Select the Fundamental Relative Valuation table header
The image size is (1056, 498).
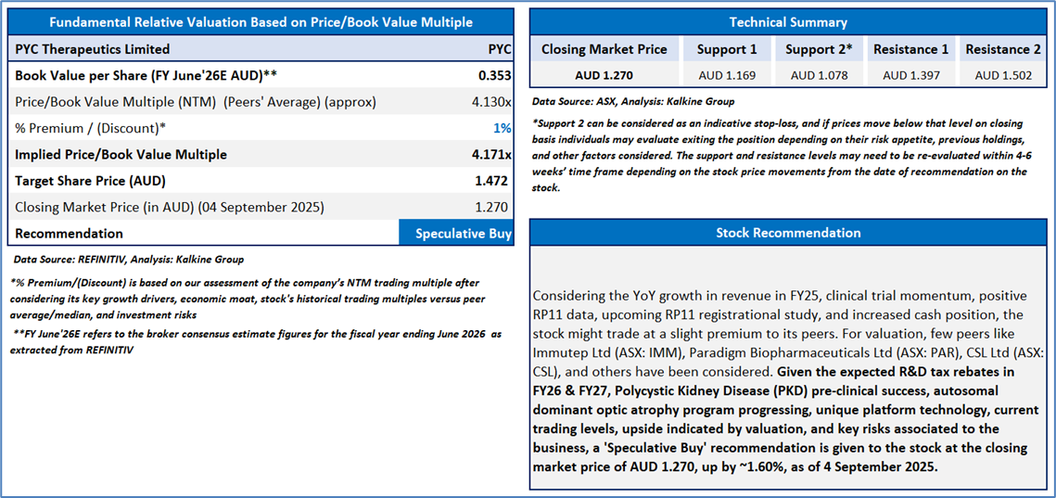(261, 22)
